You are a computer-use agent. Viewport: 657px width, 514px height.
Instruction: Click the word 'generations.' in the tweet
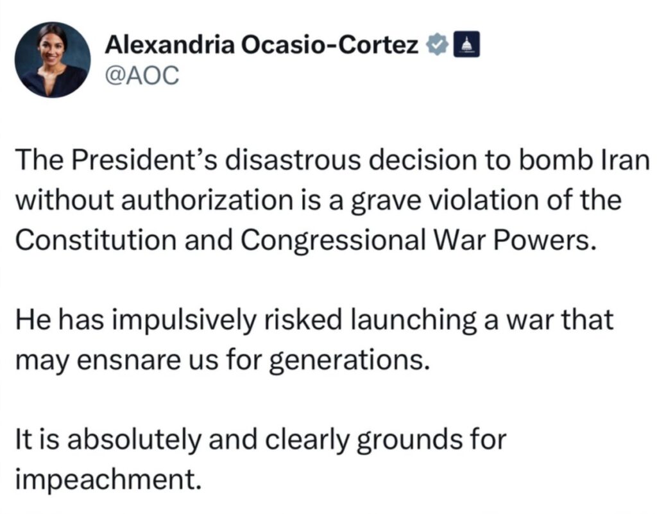[350, 361]
